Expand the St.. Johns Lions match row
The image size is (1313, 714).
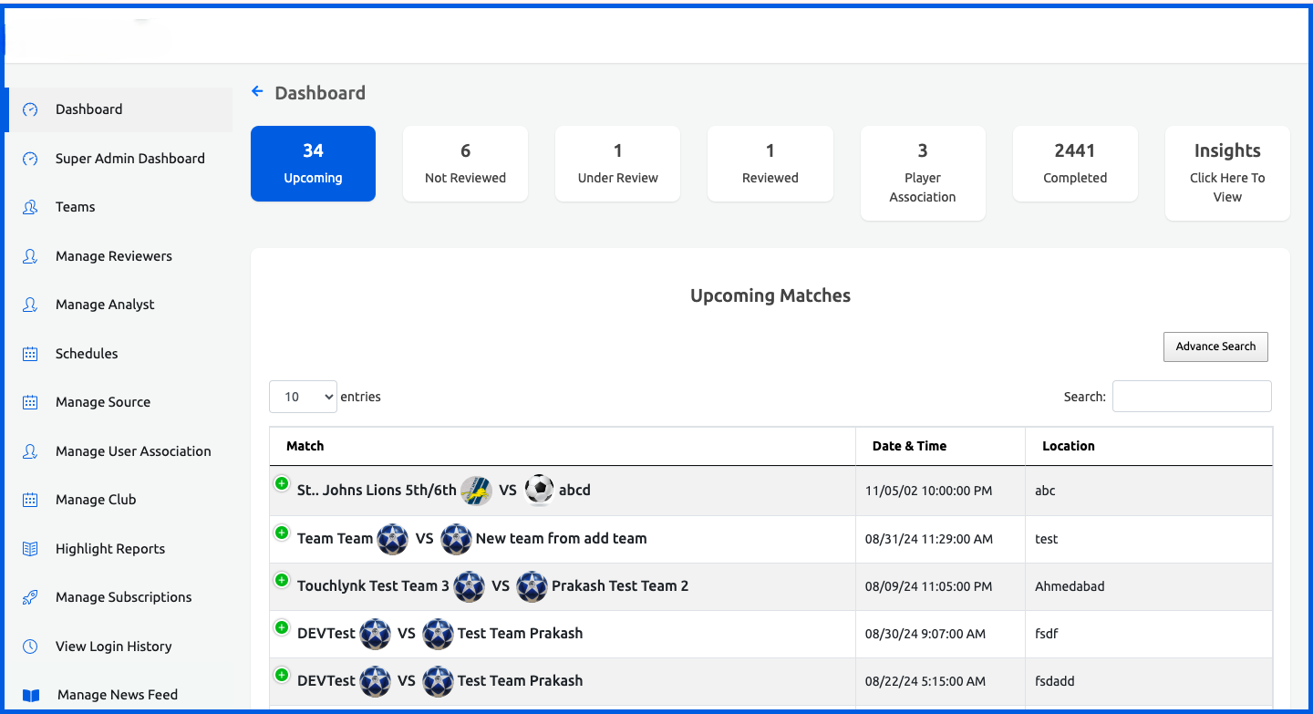pyautogui.click(x=281, y=484)
